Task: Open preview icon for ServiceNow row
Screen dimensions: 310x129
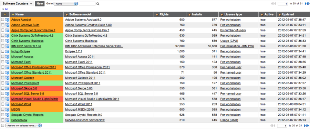Action: [7, 120]
